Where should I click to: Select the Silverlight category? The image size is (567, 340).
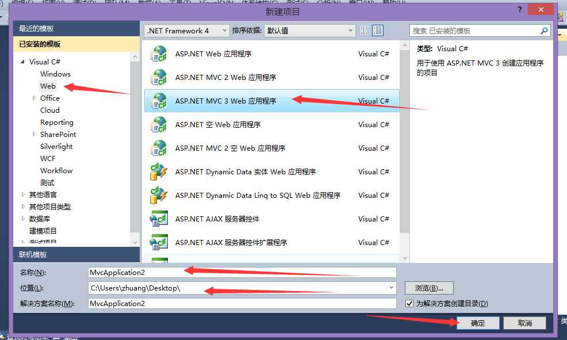click(56, 147)
